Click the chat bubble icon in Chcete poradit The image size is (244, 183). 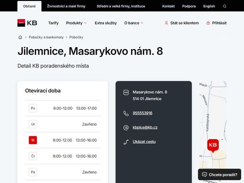point(204,174)
